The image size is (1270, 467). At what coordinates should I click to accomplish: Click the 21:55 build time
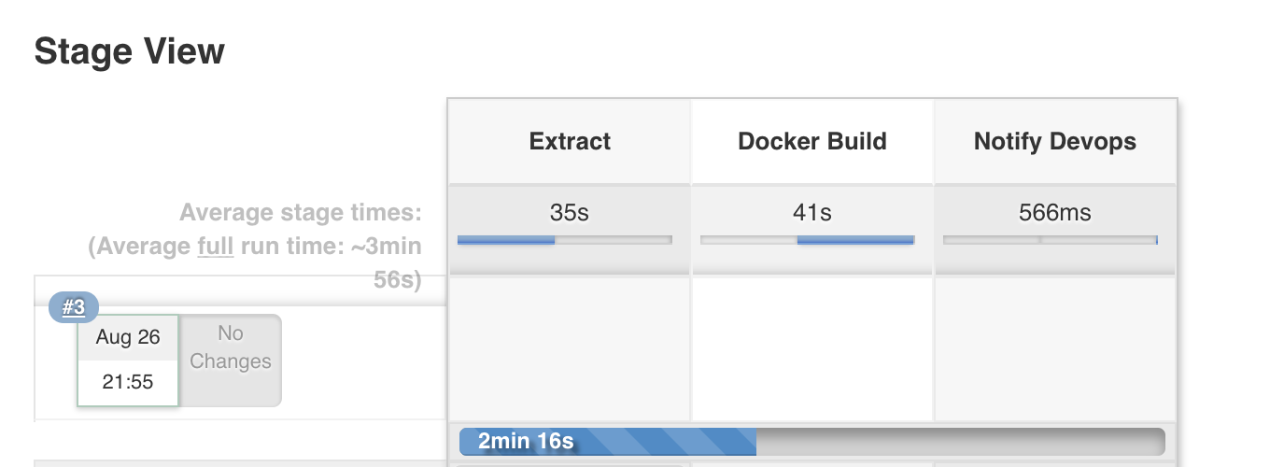[x=128, y=381]
